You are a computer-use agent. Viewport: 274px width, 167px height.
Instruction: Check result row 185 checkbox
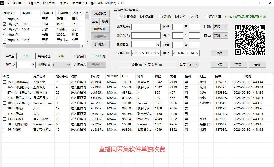(5, 103)
